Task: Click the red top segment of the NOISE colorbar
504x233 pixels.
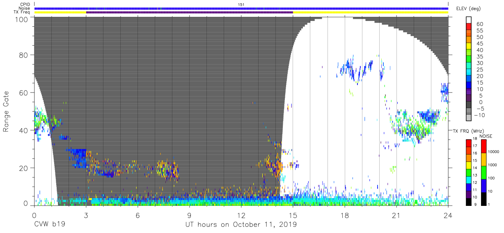Action: pos(484,146)
